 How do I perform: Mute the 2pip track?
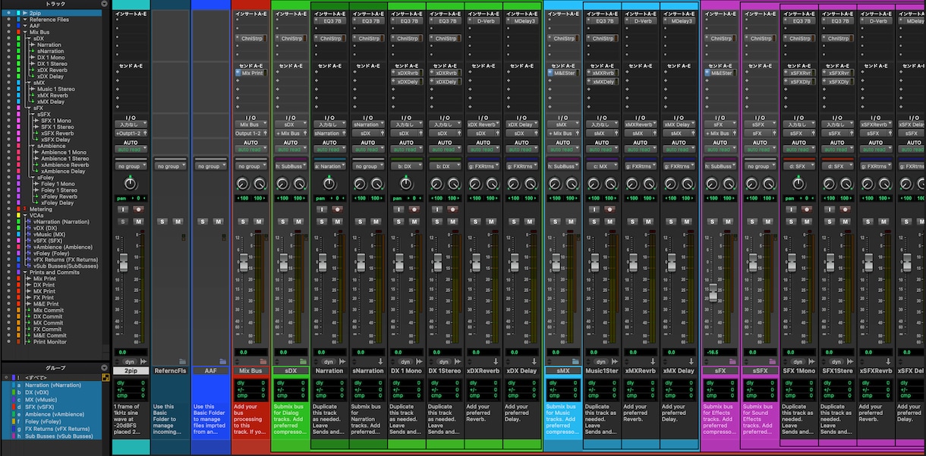[x=139, y=222]
